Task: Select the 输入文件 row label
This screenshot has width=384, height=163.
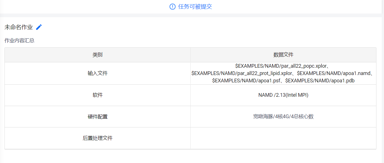Action: coord(97,73)
